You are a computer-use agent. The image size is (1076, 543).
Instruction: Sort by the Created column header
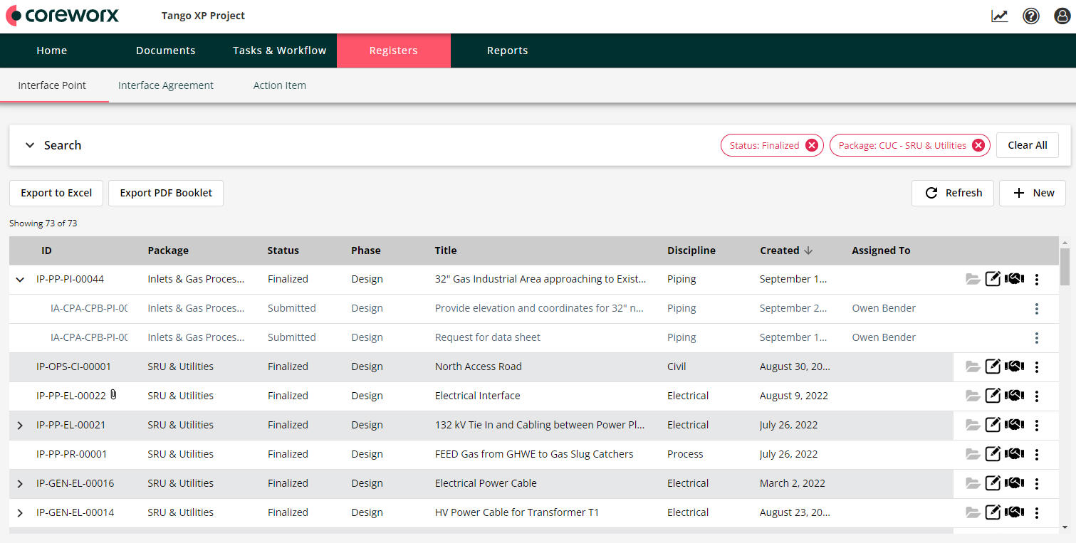[779, 250]
